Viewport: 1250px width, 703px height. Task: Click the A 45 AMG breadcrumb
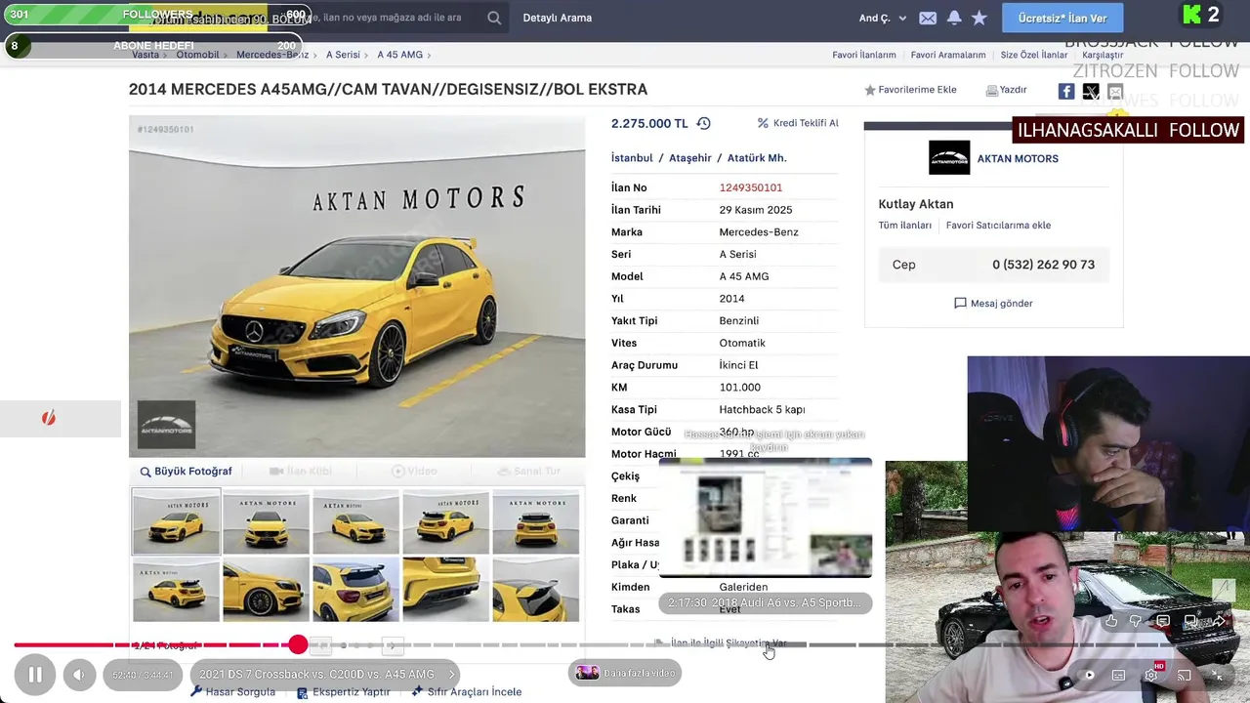(400, 55)
